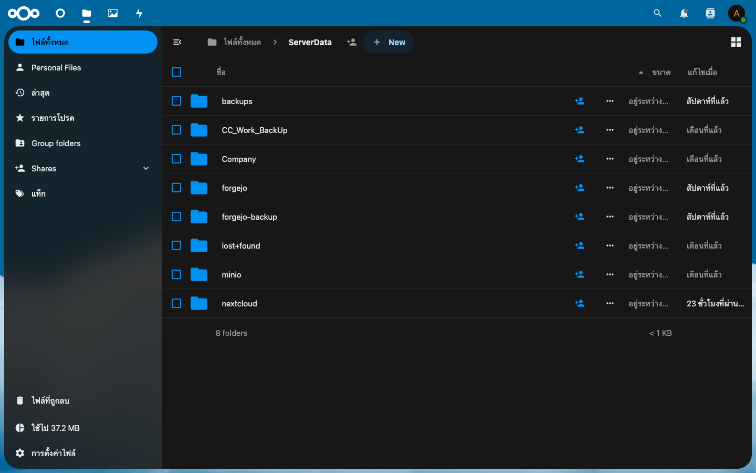Screen dimensions: 756x473
Task: Click the ServerData breadcrumb
Action: (310, 42)
